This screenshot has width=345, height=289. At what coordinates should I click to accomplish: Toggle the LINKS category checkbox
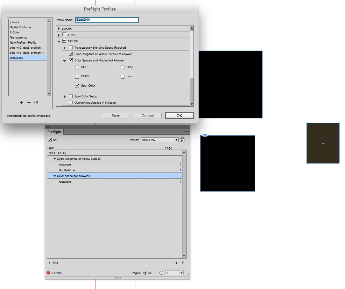tap(64, 35)
